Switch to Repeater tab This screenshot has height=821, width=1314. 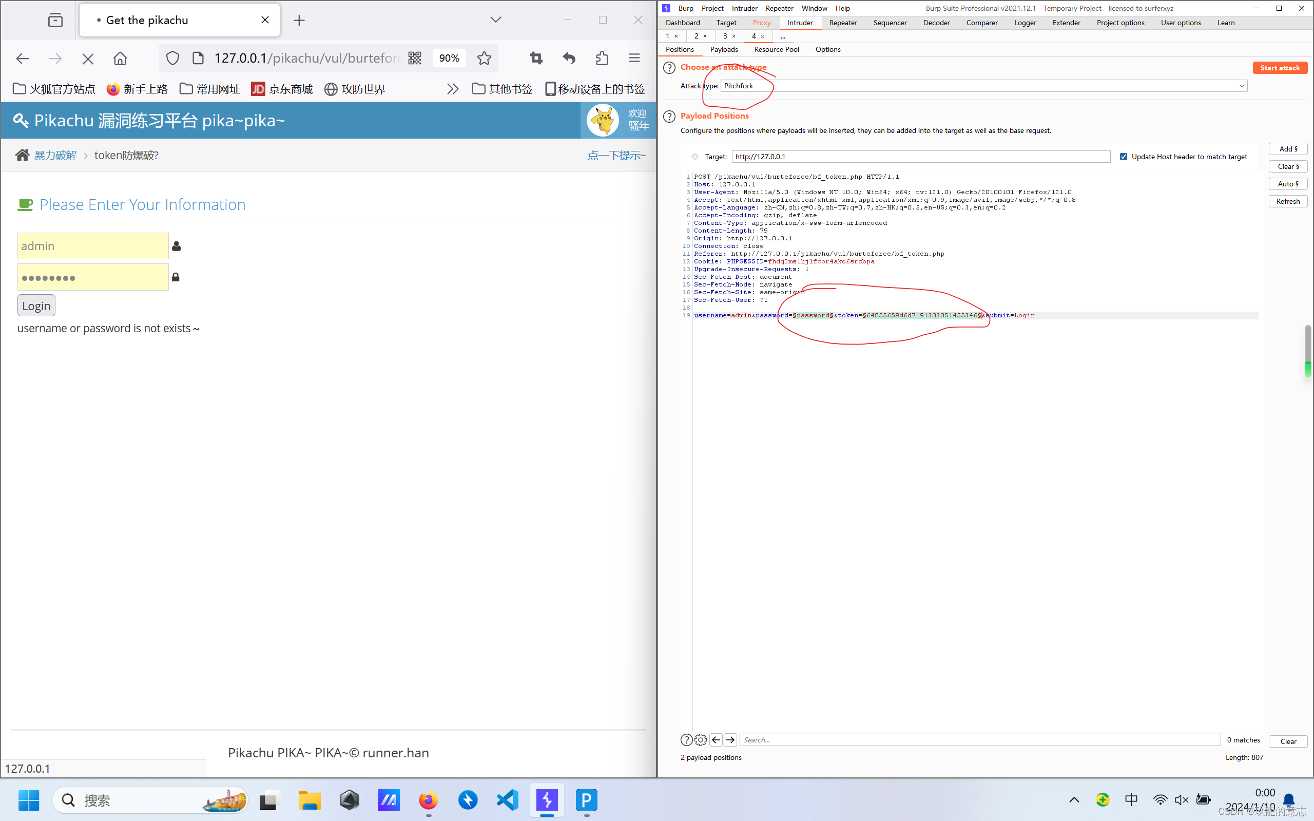pos(843,23)
